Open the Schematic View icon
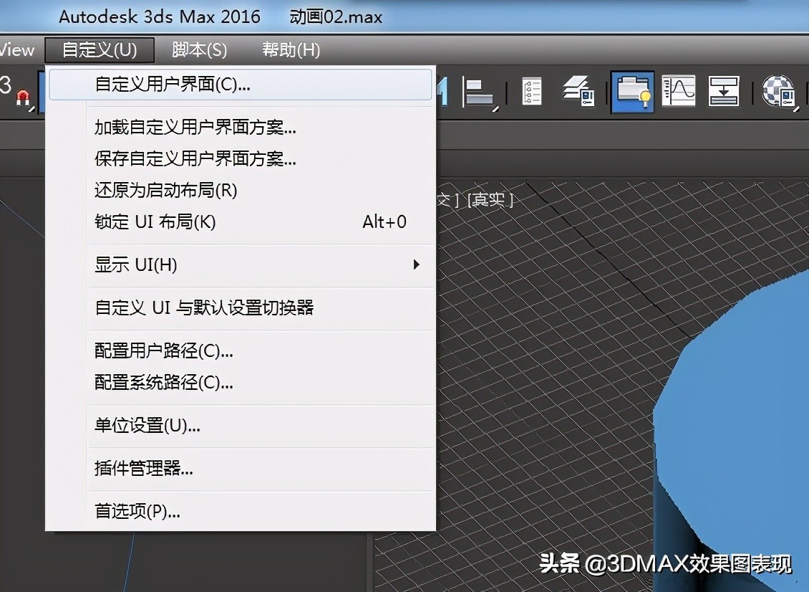Image resolution: width=809 pixels, height=592 pixels. tap(724, 92)
